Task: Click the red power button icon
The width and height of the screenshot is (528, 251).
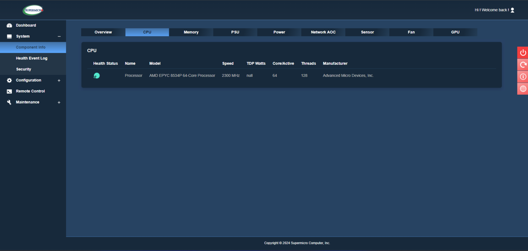Action: [523, 52]
